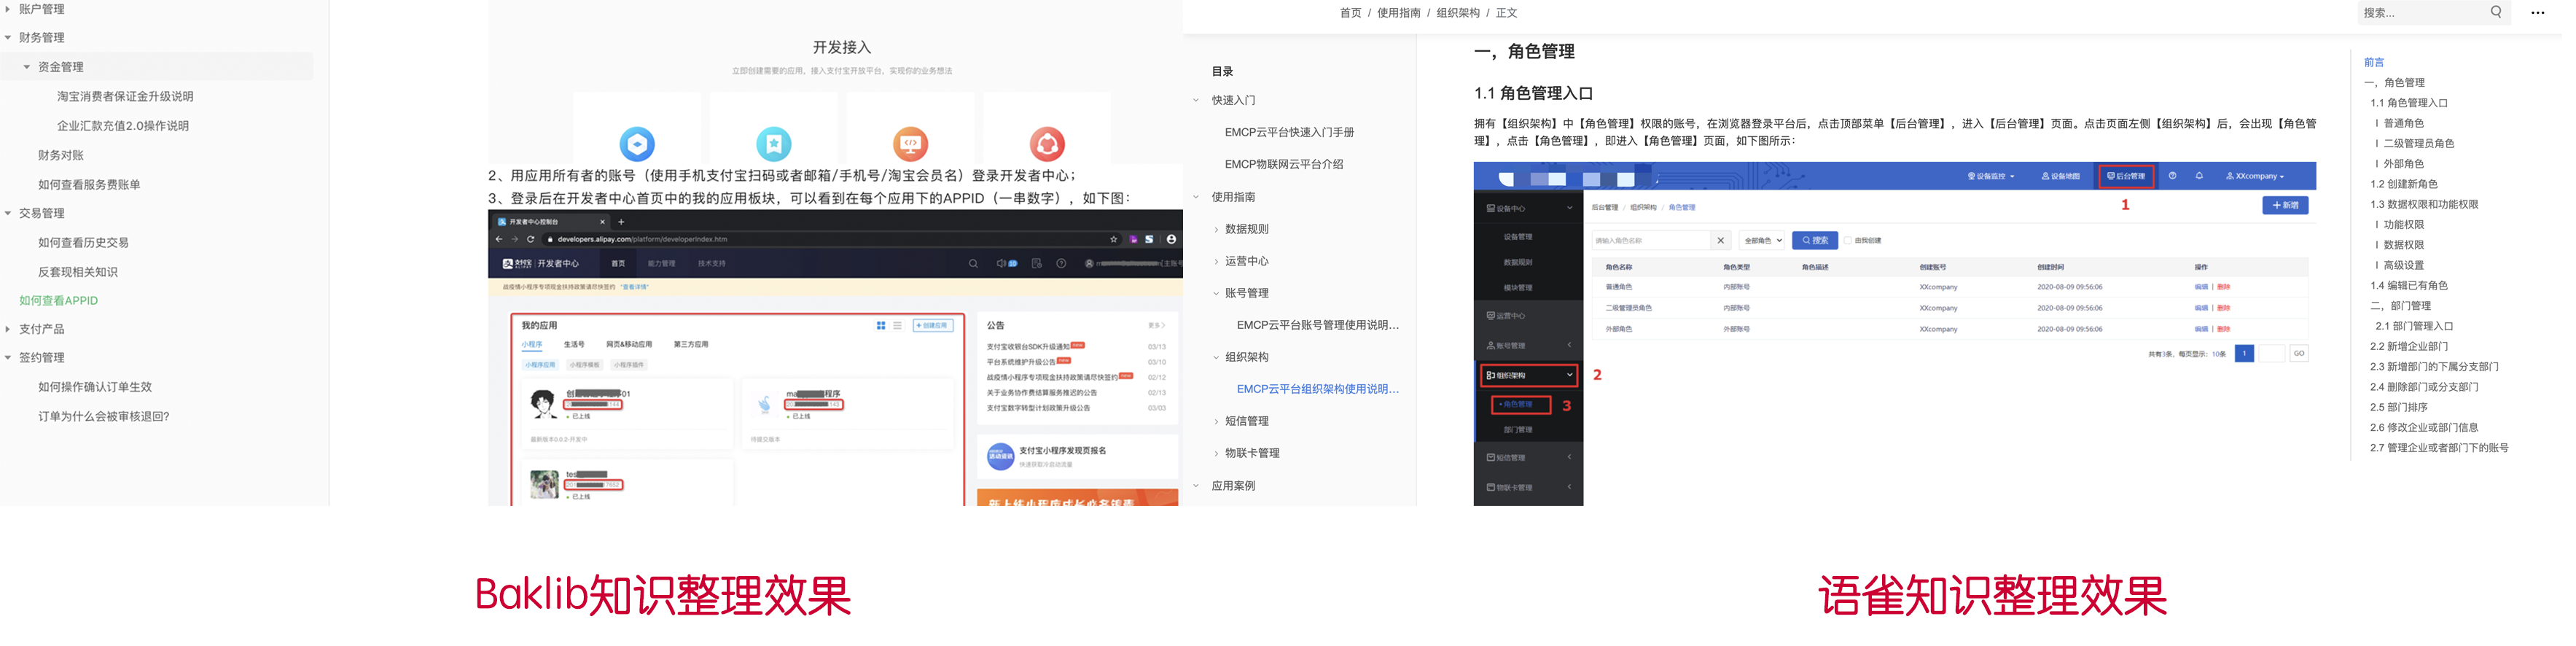Click the search magnifier in the 开发者中心 header

[973, 264]
